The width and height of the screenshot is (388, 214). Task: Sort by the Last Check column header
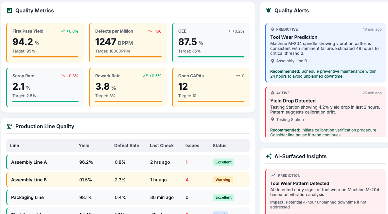[162, 145]
